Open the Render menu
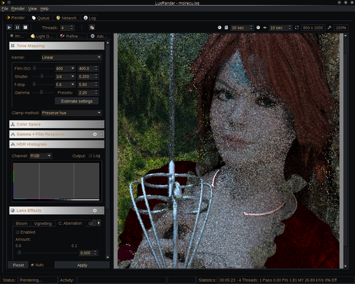355x284 pixels. 18,9
